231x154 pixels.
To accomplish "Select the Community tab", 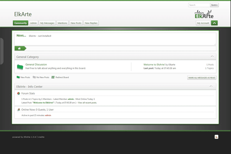I will 20,23.
